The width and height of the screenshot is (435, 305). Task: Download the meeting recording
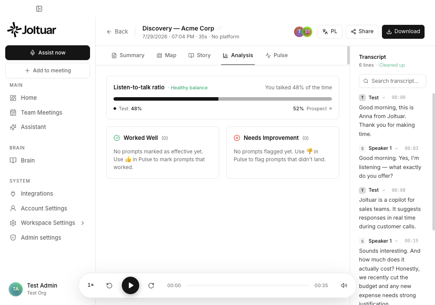tap(403, 32)
